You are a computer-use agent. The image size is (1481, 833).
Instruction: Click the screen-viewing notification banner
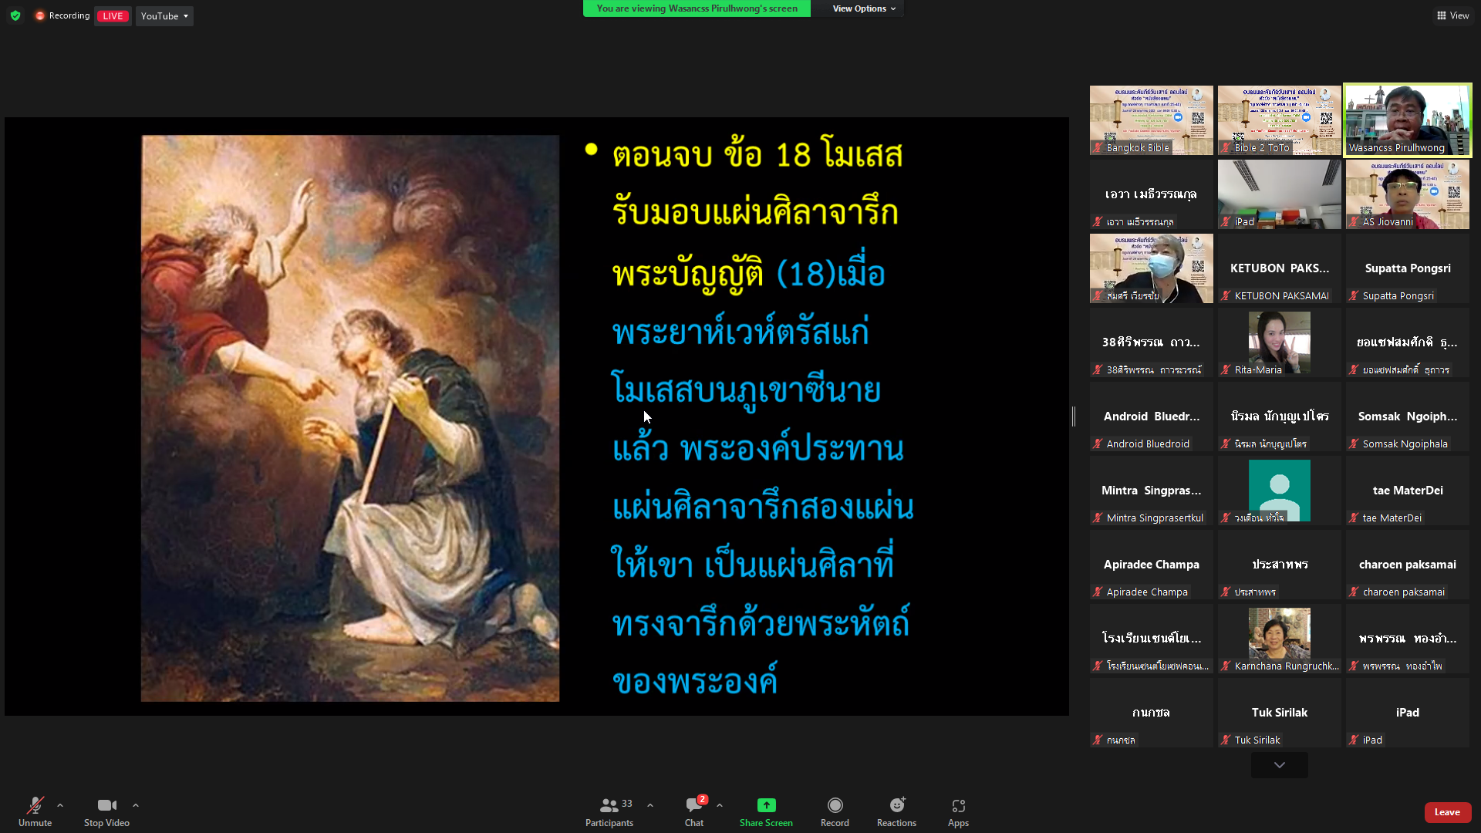pos(697,8)
